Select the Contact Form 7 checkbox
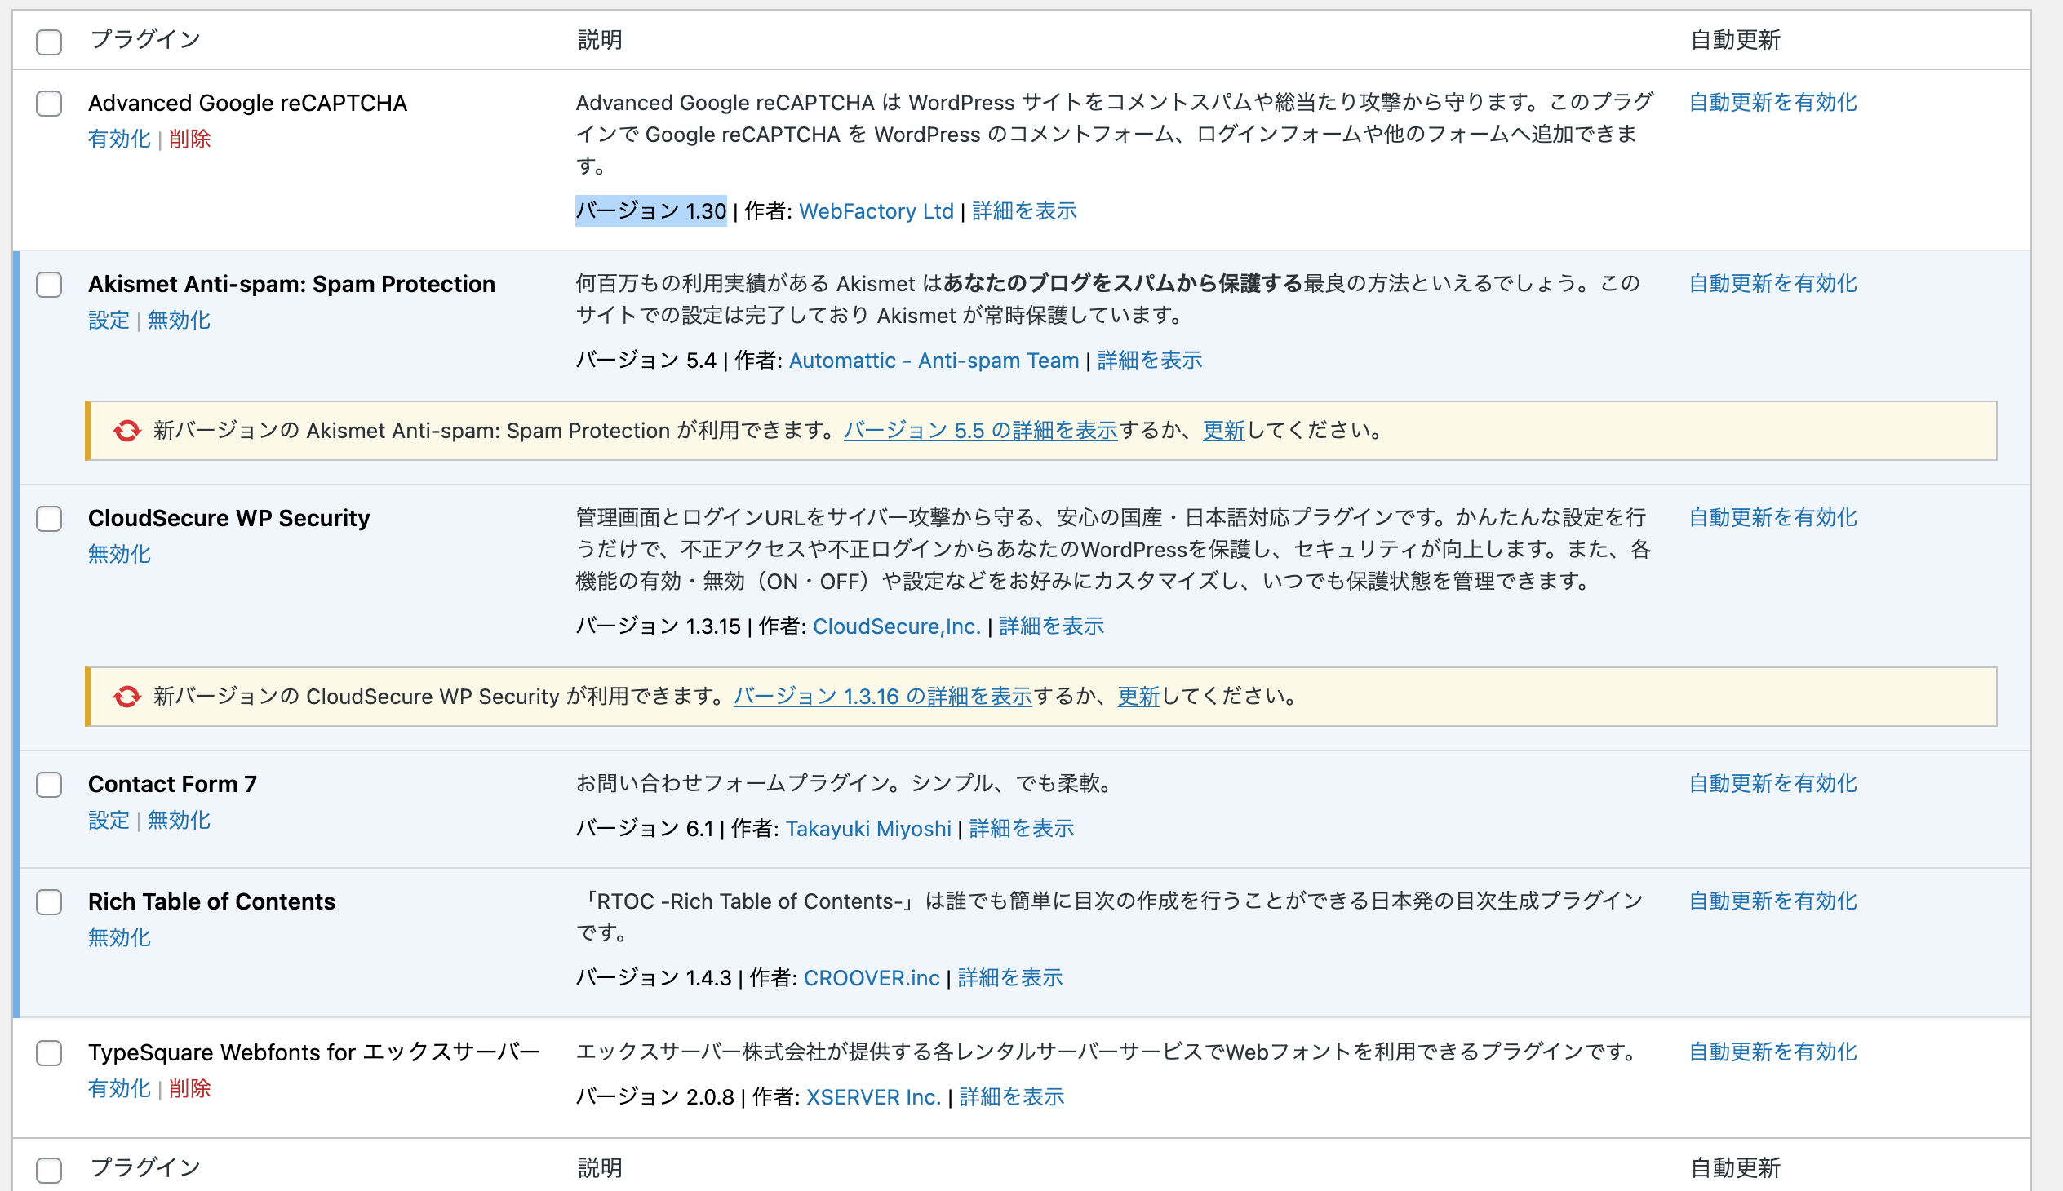The width and height of the screenshot is (2063, 1191). tap(49, 785)
